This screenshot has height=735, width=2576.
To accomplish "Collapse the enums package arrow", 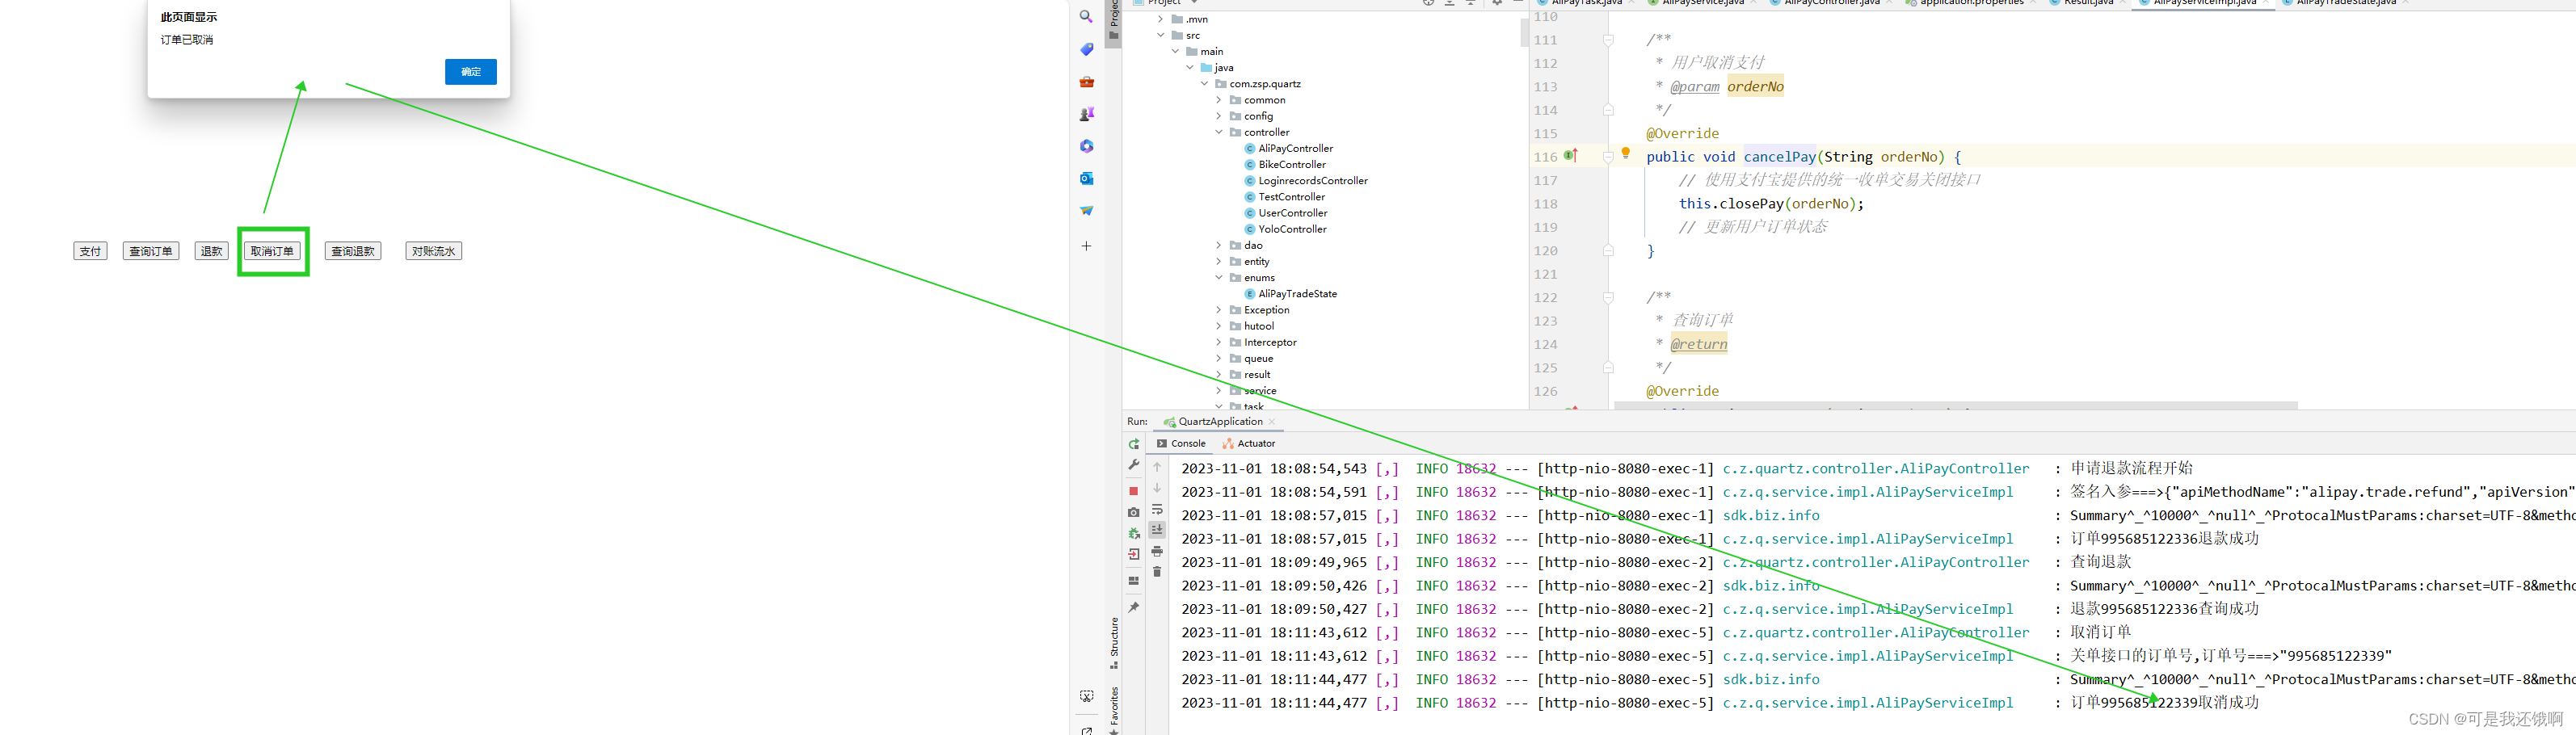I will [x=1219, y=278].
